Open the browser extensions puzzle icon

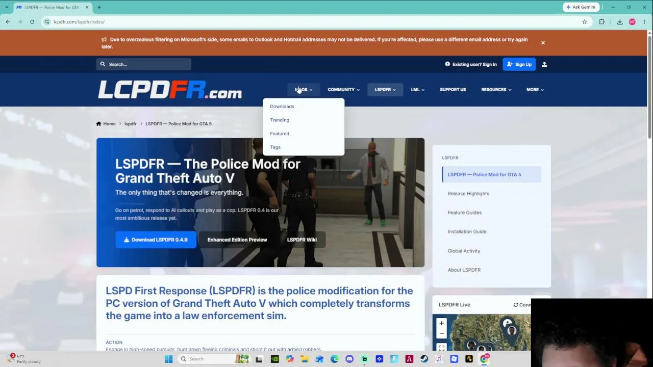coord(602,22)
